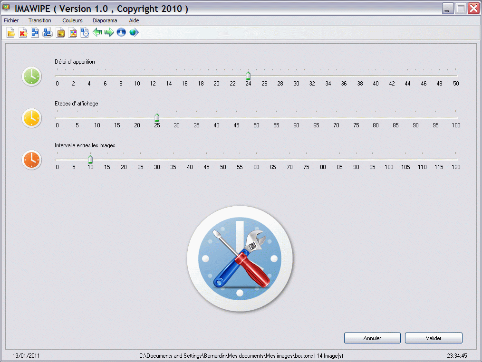Minimize the IMAWIPE window
Viewport: 482px width, 362px height.
click(x=448, y=8)
